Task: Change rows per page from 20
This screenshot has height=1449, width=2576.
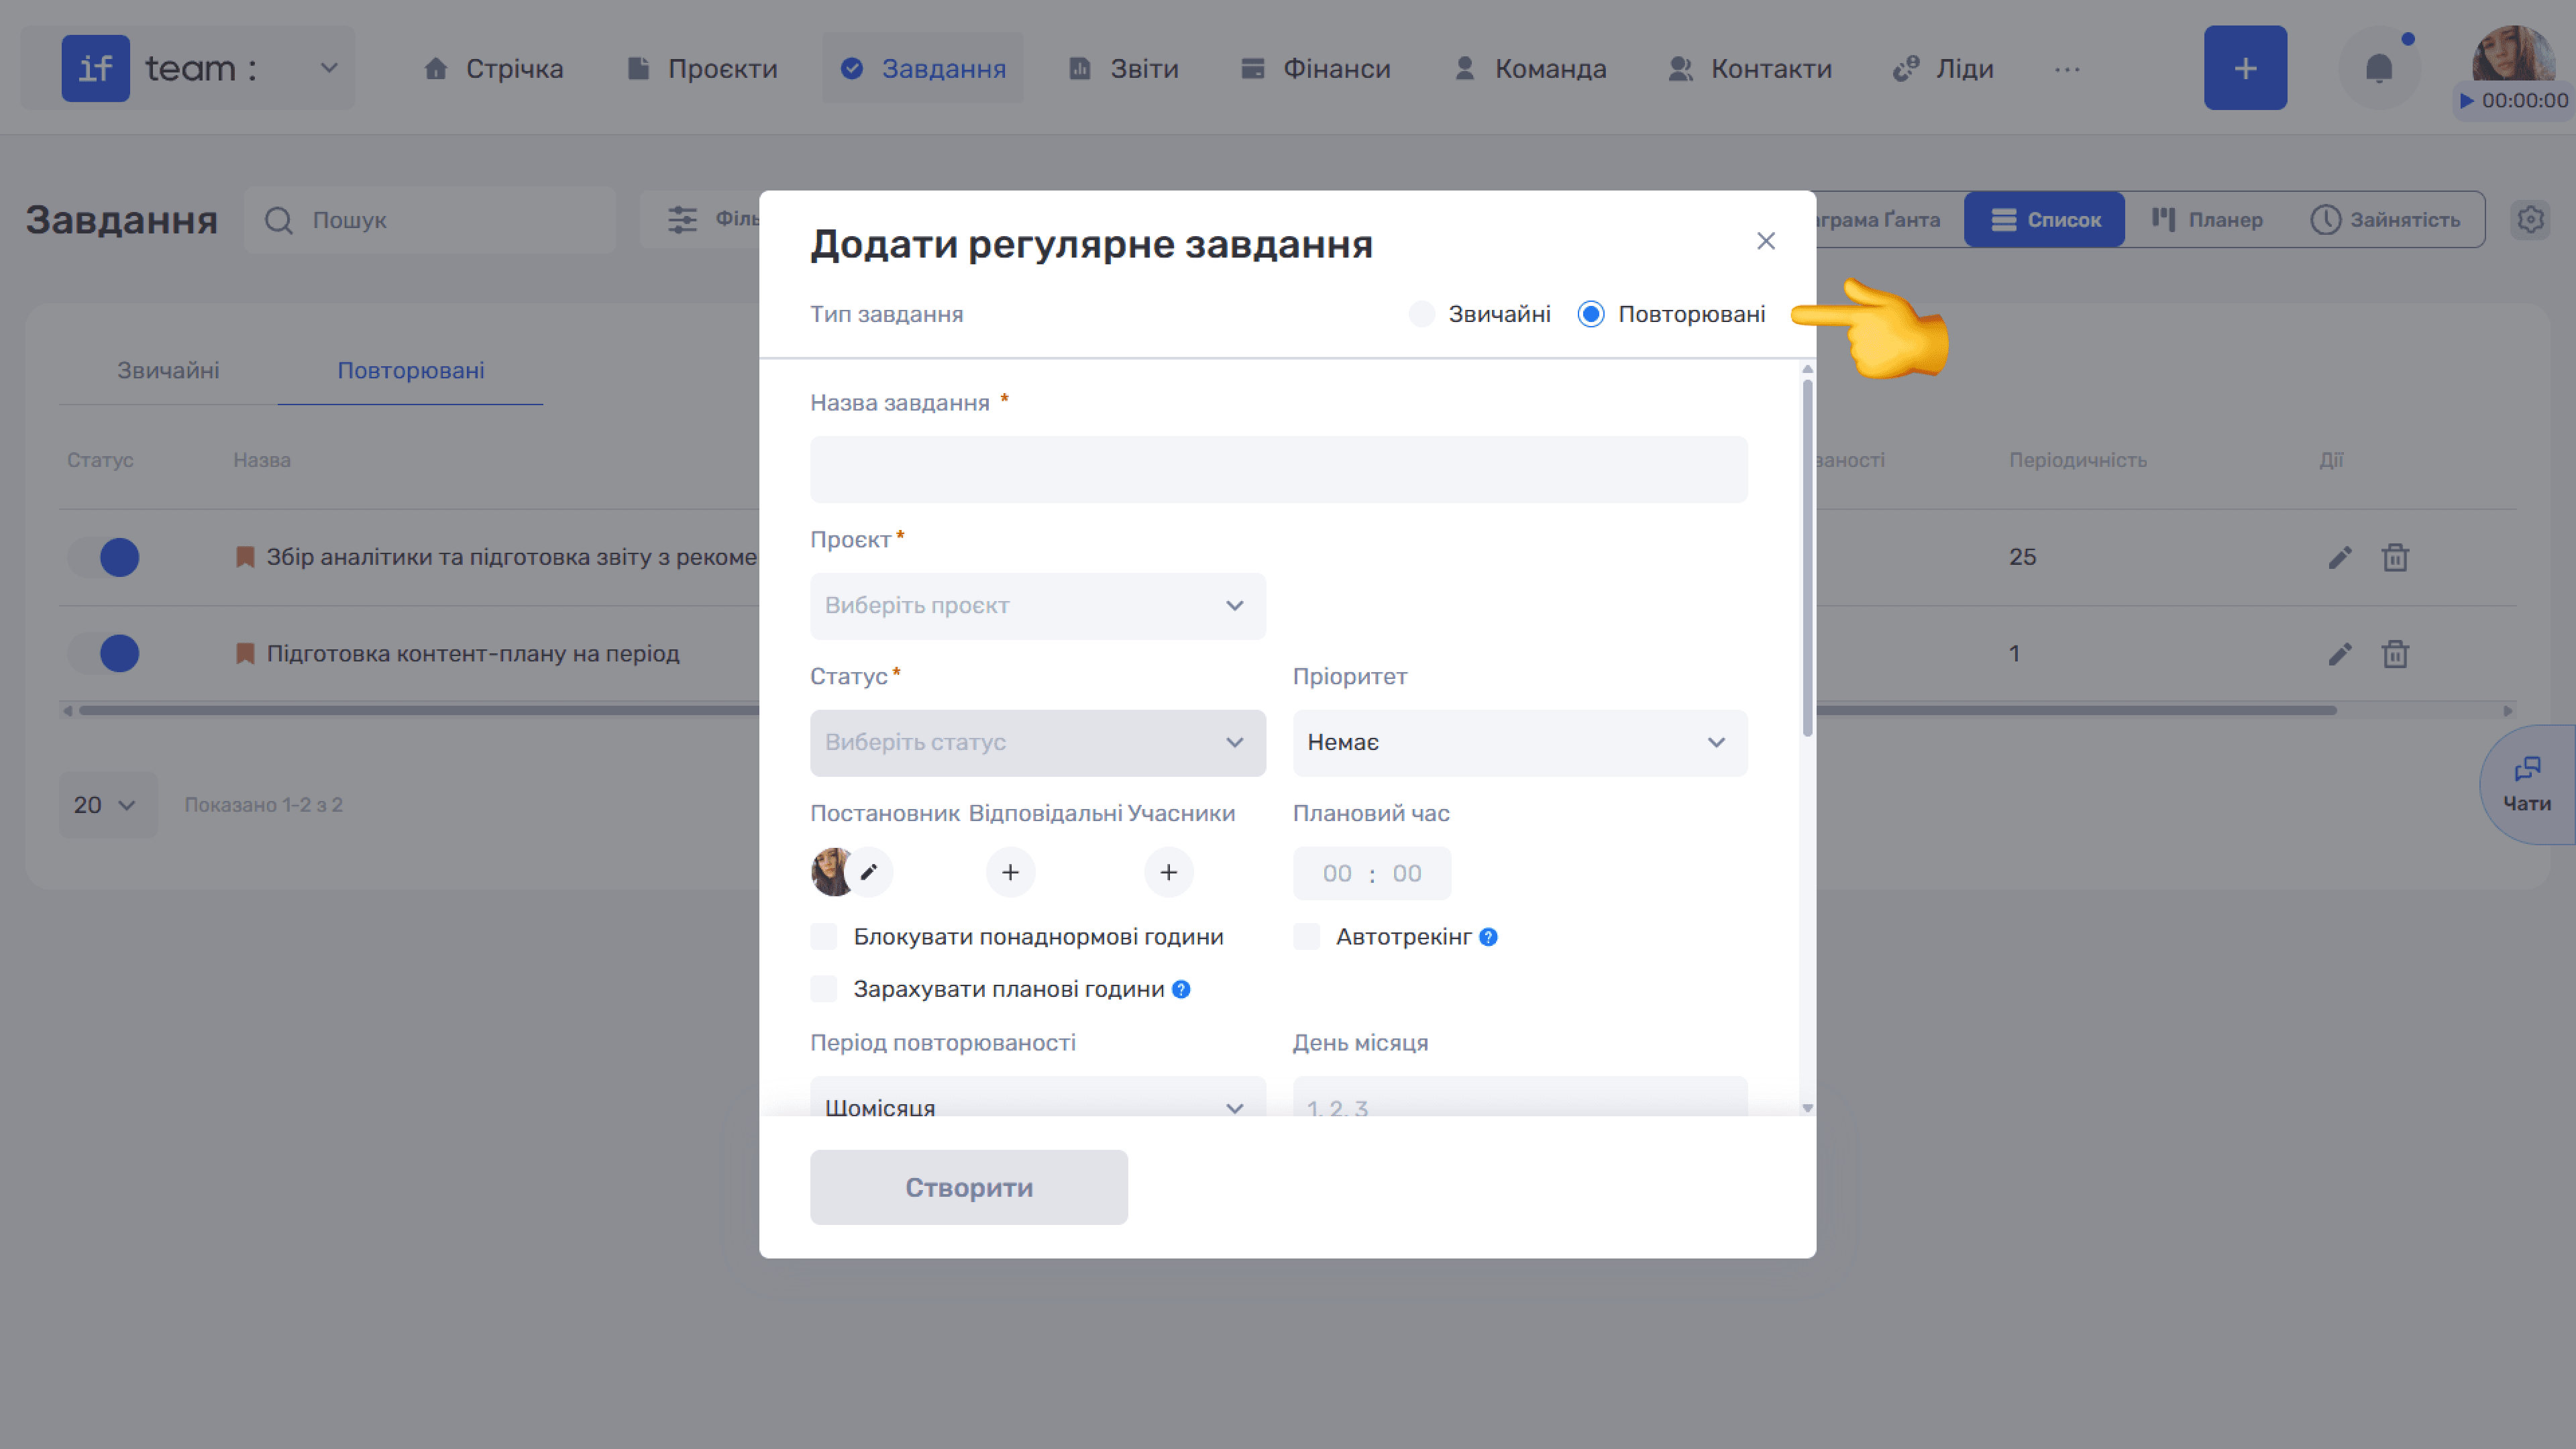Action: point(107,805)
